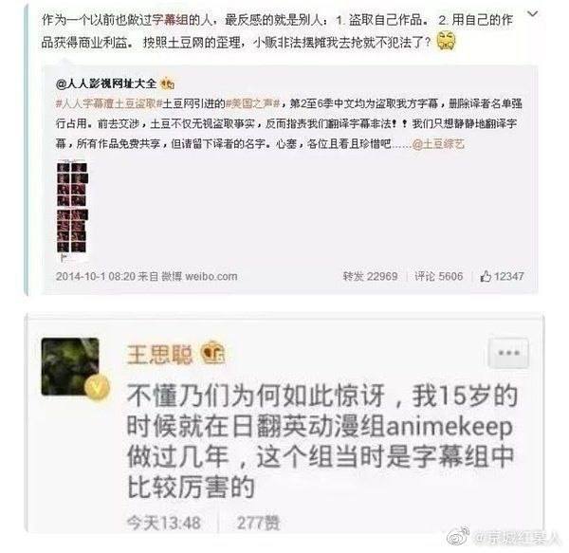Click the gold V verified badge
Viewport: 569px width, 553px height.
(x=97, y=388)
